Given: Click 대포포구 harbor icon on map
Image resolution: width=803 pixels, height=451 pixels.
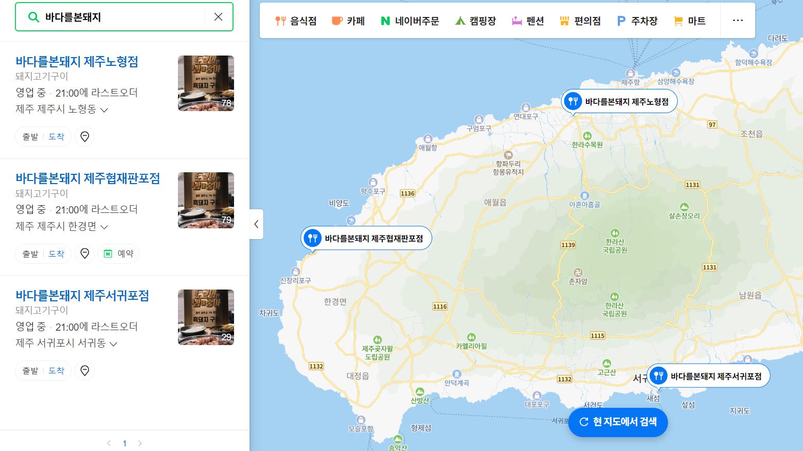Looking at the screenshot, I should coord(537,395).
